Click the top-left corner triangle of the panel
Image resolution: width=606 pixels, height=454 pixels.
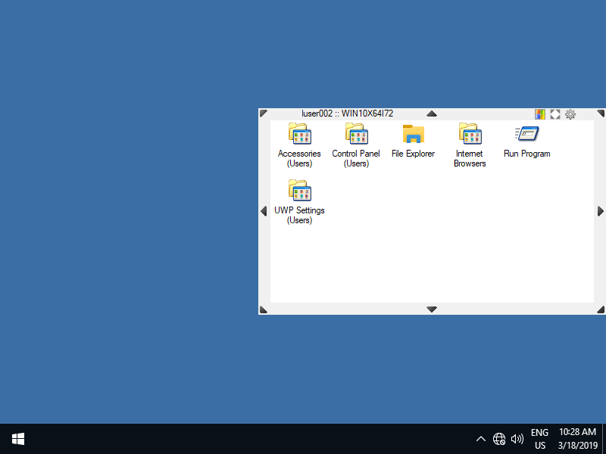(x=263, y=113)
